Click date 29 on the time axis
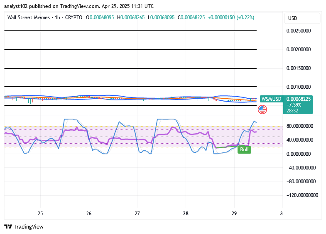 [x=234, y=213]
